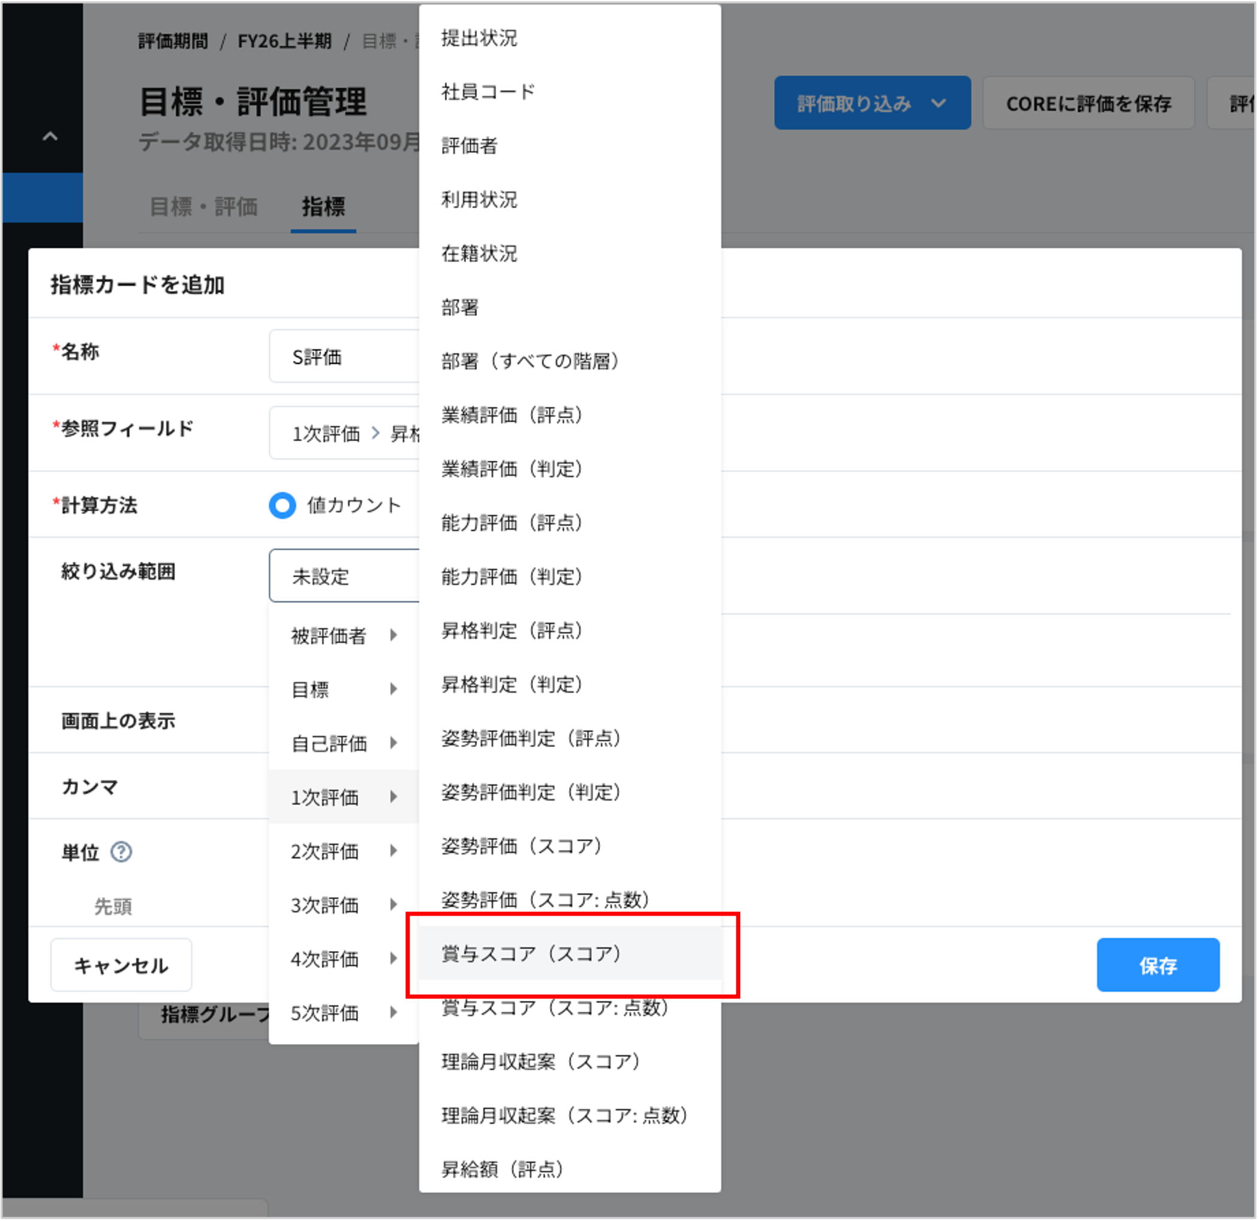Select 社員コード from the field menu
Screen dimensions: 1259x1221
(486, 92)
